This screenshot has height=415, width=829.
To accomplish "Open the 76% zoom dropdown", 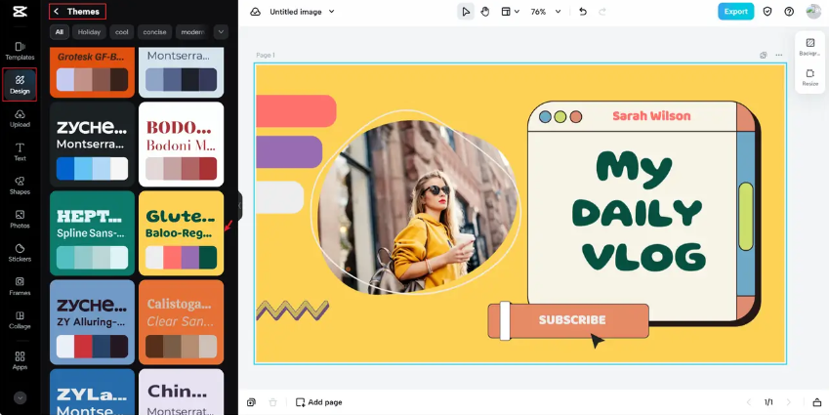I will pos(546,12).
